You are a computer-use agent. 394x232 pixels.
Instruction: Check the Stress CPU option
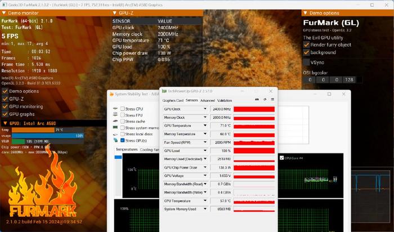click(x=122, y=109)
